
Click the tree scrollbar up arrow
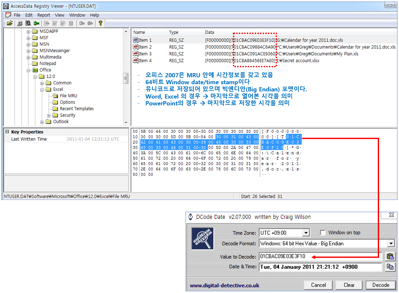click(x=126, y=31)
